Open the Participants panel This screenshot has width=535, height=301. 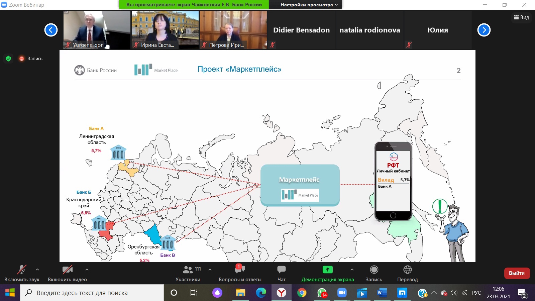188,270
